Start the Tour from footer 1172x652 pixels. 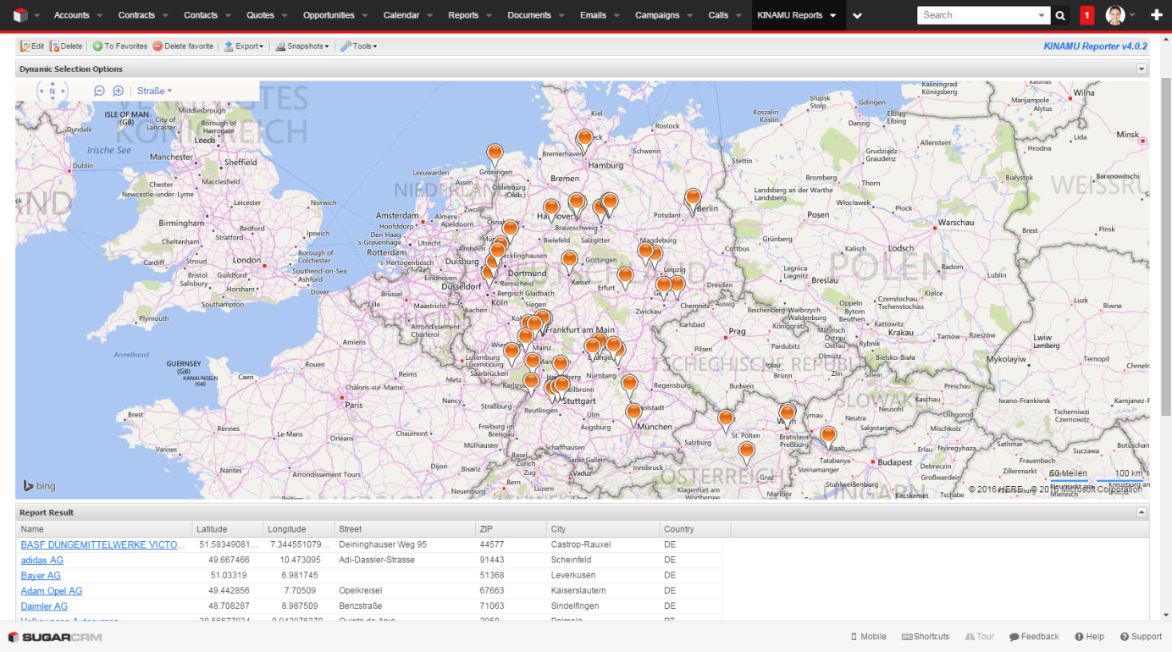[x=979, y=637]
